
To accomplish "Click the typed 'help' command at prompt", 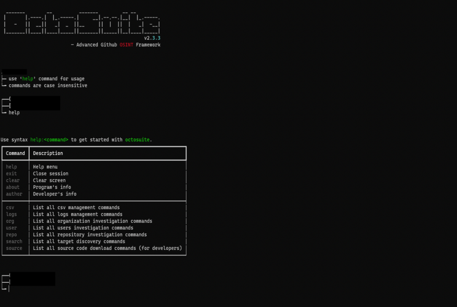I will point(14,113).
